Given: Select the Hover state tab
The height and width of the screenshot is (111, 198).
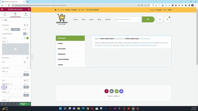Looking at the screenshot, I should point(15,30).
